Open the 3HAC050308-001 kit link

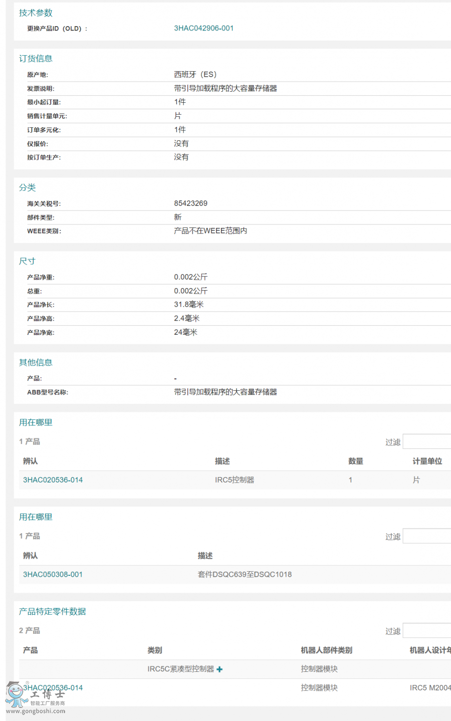click(53, 575)
